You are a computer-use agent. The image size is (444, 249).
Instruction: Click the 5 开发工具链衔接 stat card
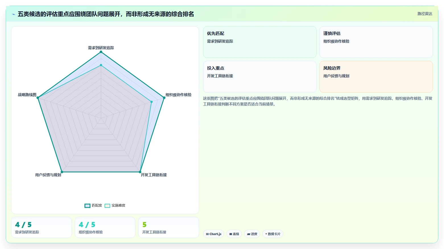168,227
